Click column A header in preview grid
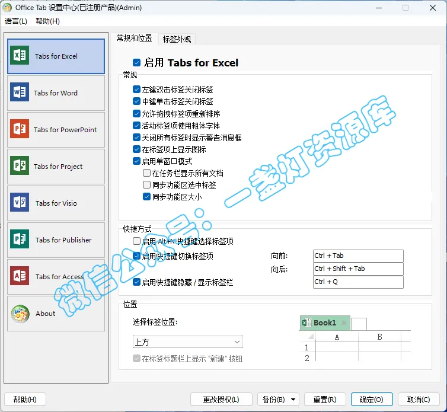 click(337, 337)
